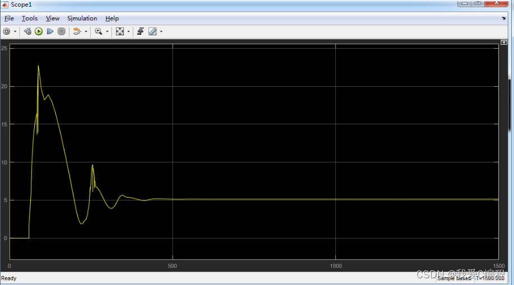Viewport: 514px width, 285px height.
Task: Click the dock scope arrow at menu bar right
Action: pos(503,18)
